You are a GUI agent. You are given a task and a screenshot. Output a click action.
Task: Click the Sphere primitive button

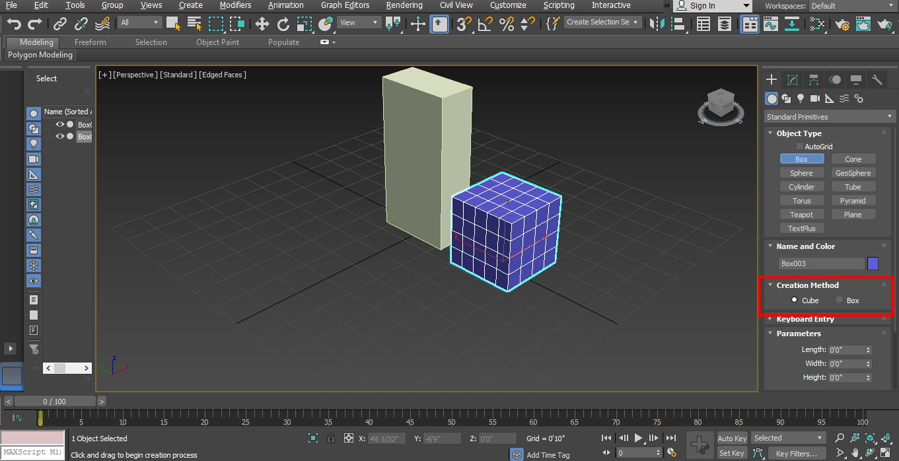pyautogui.click(x=801, y=172)
